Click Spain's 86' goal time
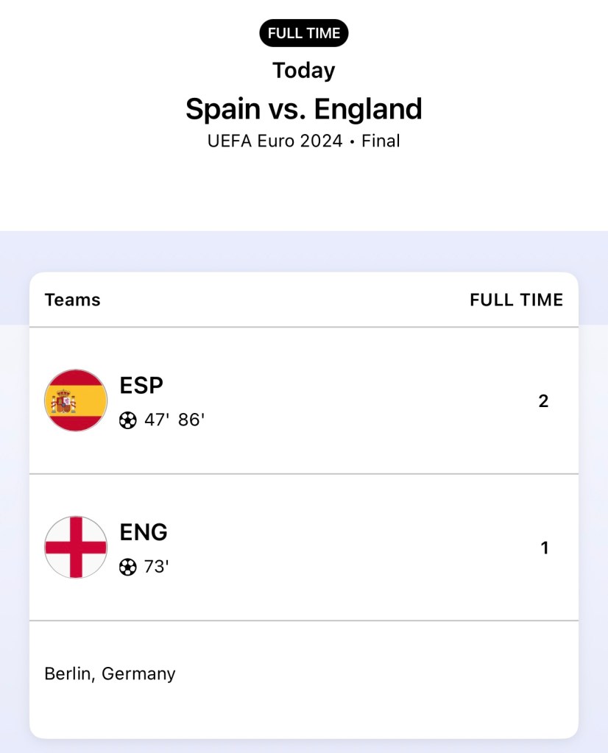The width and height of the screenshot is (608, 753). pos(191,420)
